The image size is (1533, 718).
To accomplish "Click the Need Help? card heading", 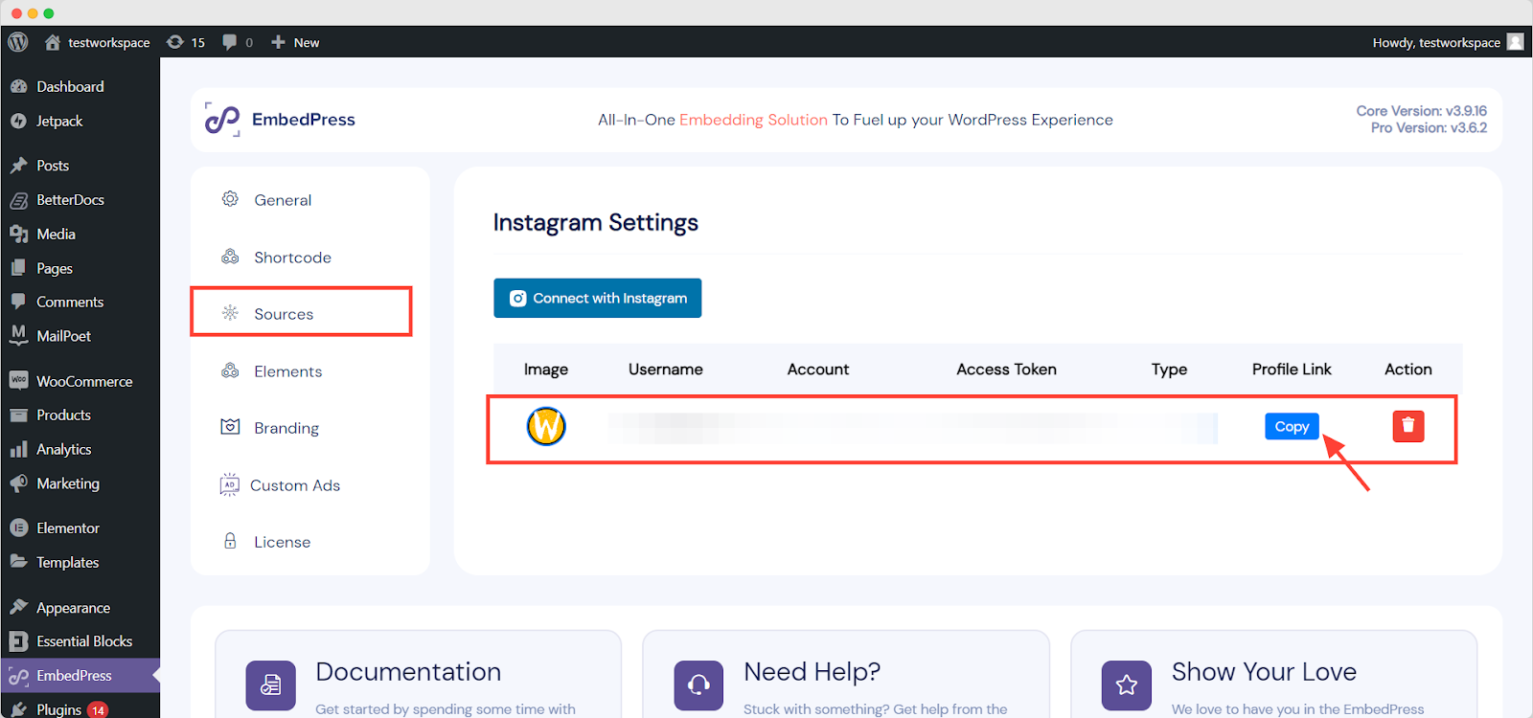I will tap(812, 672).
